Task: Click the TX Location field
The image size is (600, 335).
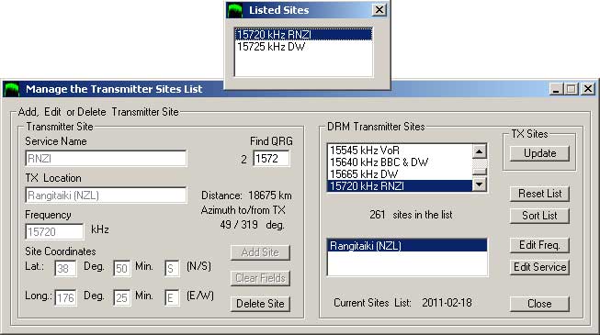Action: pyautogui.click(x=106, y=195)
